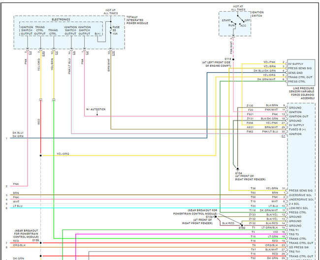Click the RUN position on the ignition switch
Image resolution: width=320 pixels, height=260 pixels.
pos(231,26)
